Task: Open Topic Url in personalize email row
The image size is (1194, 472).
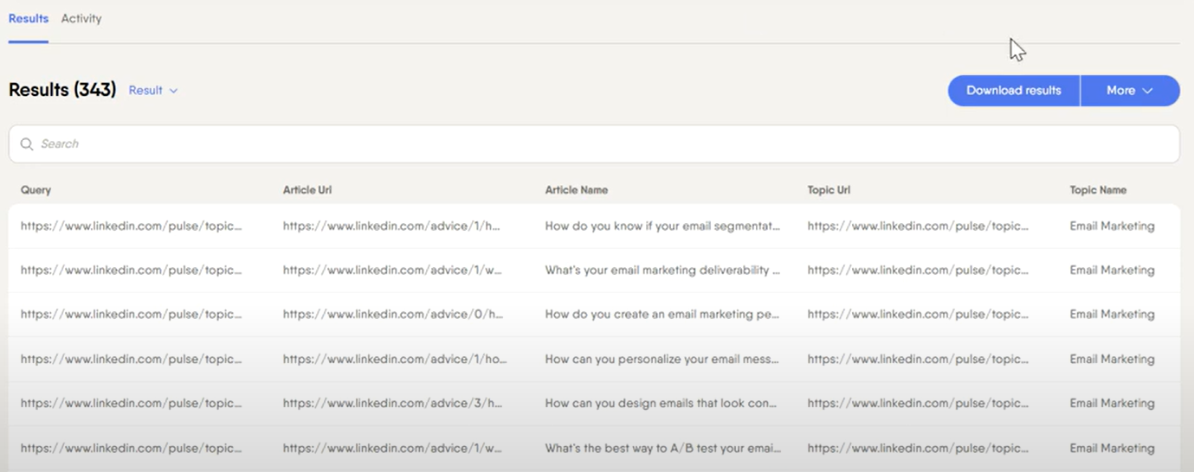Action: click(x=919, y=359)
